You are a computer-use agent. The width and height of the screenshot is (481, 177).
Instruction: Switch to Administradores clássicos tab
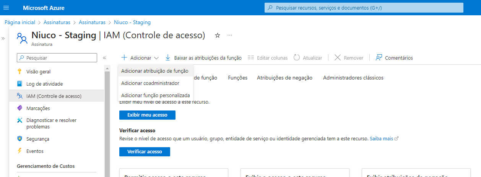pyautogui.click(x=353, y=78)
